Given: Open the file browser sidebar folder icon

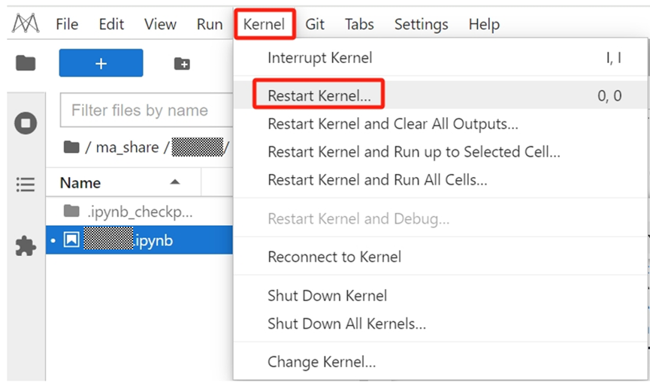Looking at the screenshot, I should click(26, 63).
